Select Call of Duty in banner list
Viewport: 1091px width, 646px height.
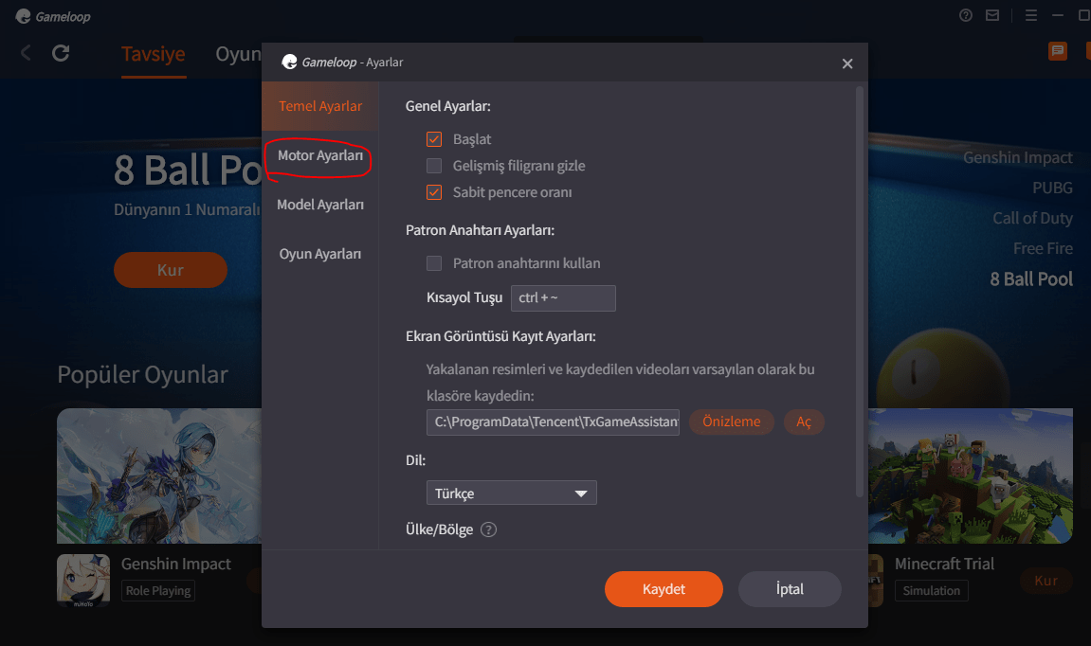pyautogui.click(x=1032, y=219)
